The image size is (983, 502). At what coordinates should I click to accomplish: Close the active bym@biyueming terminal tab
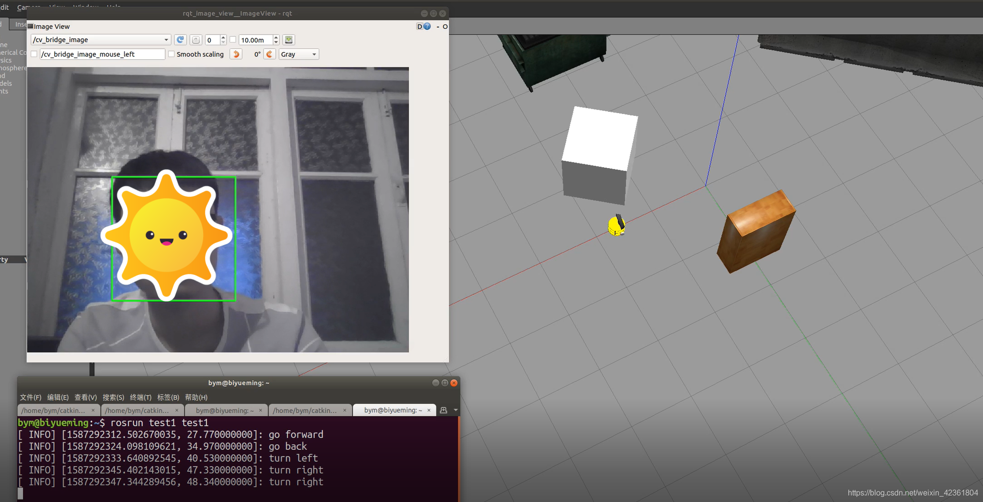429,410
